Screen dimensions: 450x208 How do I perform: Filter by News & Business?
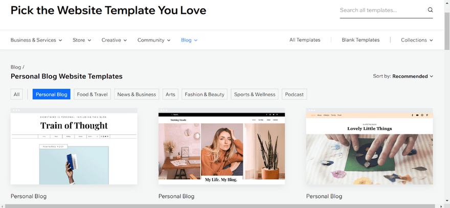point(137,94)
